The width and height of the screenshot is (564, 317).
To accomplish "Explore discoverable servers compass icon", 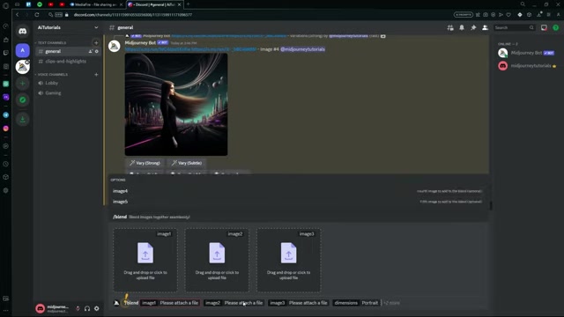I will [x=22, y=100].
